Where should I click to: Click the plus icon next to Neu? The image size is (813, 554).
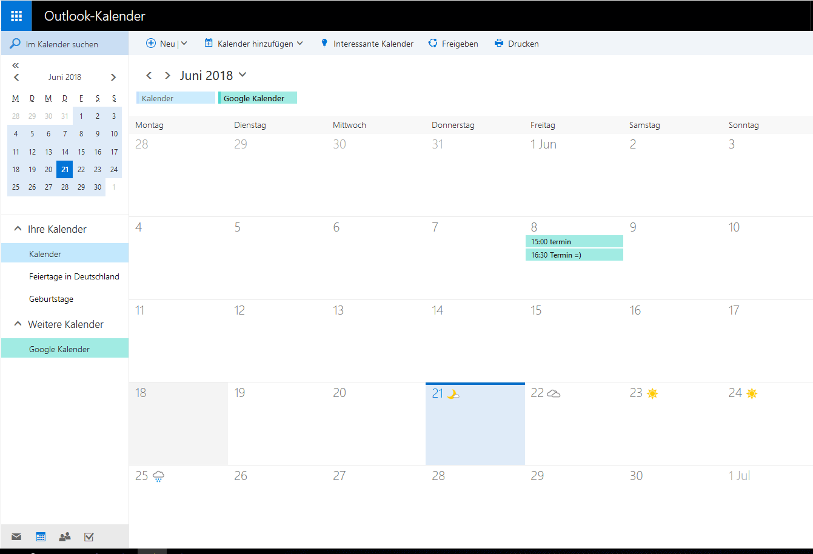coord(151,43)
